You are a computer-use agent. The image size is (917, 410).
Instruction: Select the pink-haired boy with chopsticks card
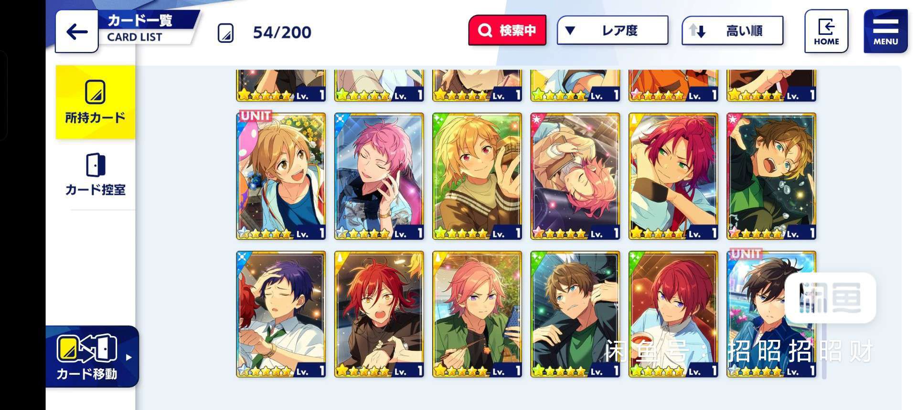477,314
